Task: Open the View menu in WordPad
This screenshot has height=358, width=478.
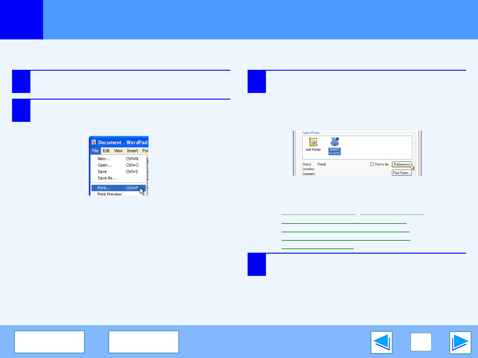Action: click(118, 151)
